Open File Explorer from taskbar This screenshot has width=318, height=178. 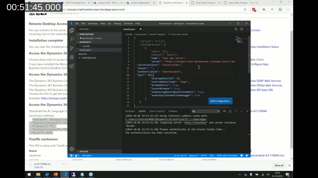click(x=38, y=174)
